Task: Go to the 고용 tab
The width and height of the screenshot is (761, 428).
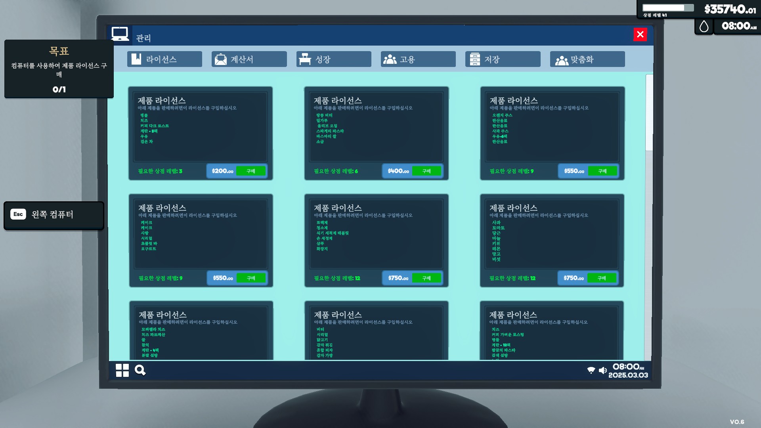Action: tap(418, 59)
